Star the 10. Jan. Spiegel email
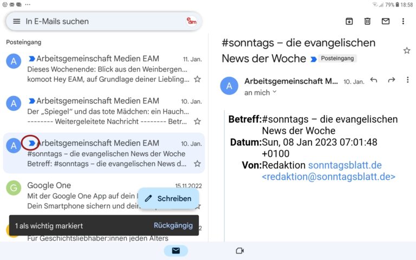 click(x=197, y=121)
